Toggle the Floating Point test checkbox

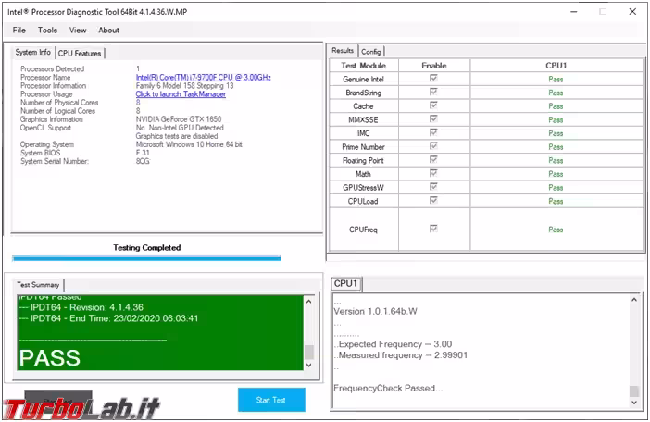(433, 159)
